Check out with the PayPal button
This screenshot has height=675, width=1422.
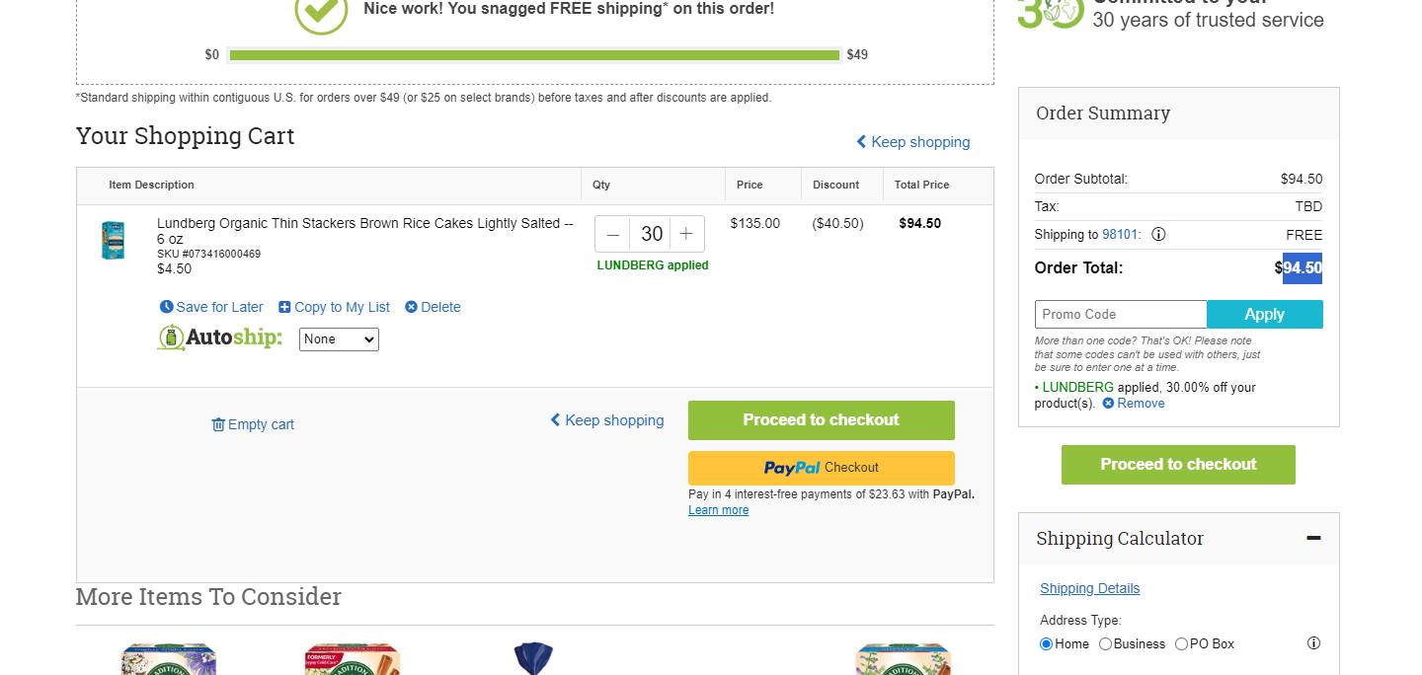tap(822, 468)
